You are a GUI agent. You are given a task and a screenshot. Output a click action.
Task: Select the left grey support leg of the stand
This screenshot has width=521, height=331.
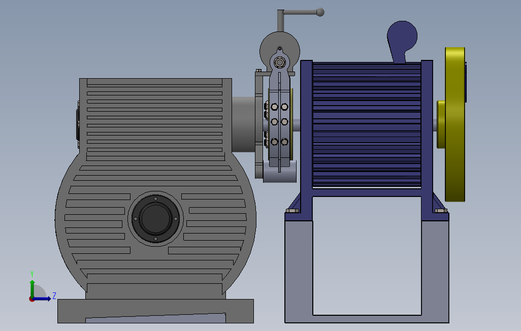point(299,271)
